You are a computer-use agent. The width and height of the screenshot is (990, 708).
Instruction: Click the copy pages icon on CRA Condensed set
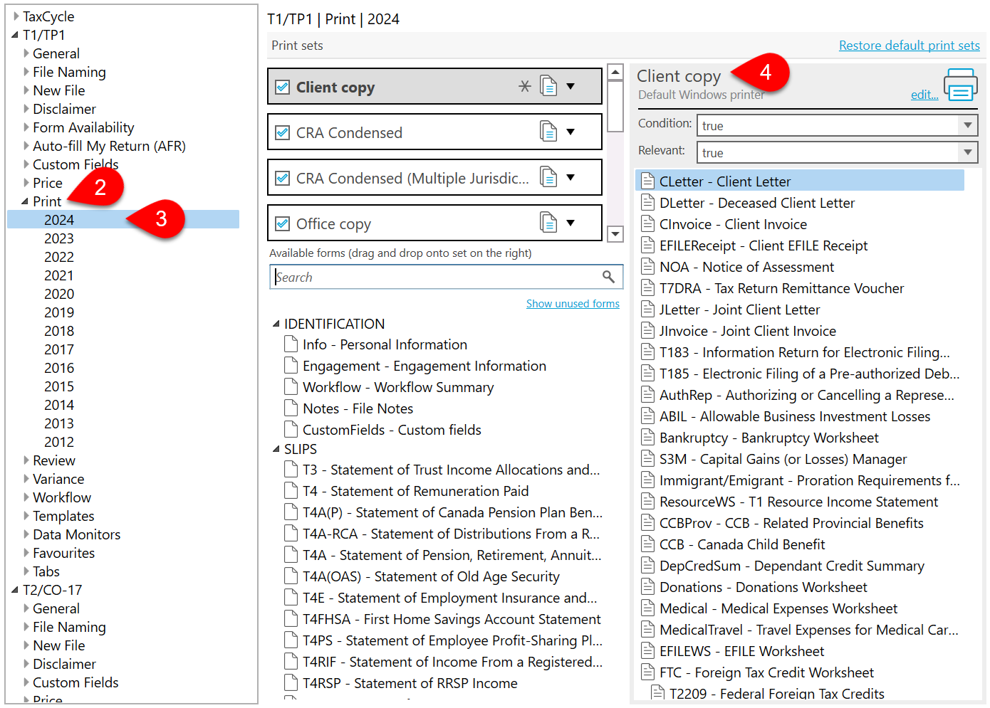[548, 132]
